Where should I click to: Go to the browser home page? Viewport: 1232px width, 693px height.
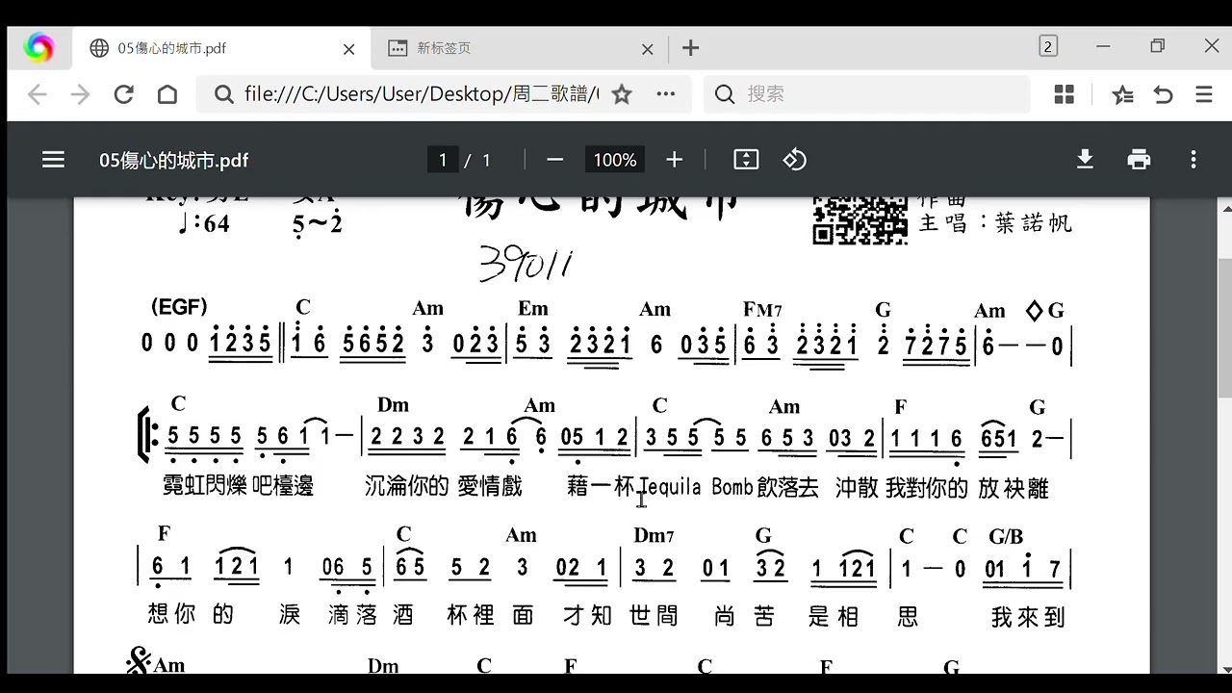point(167,94)
